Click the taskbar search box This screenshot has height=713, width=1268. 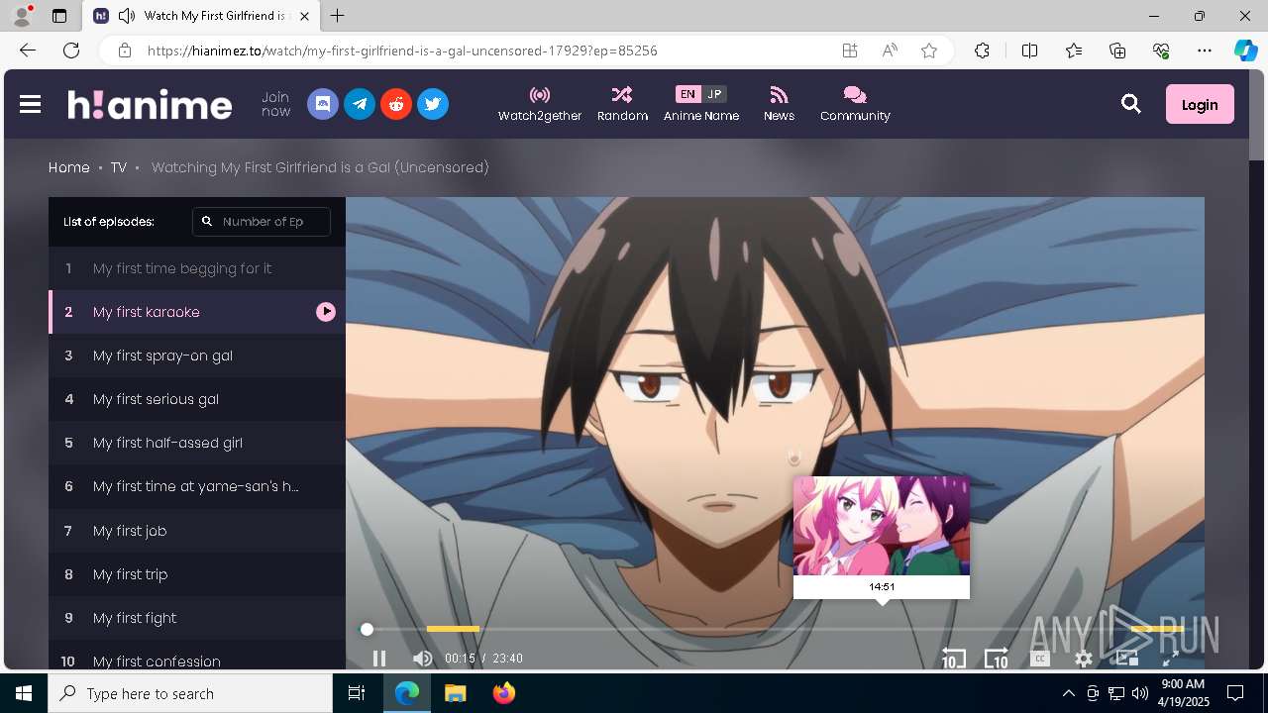(190, 693)
